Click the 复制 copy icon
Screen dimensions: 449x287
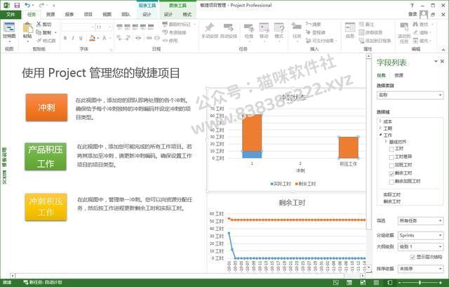click(39, 32)
